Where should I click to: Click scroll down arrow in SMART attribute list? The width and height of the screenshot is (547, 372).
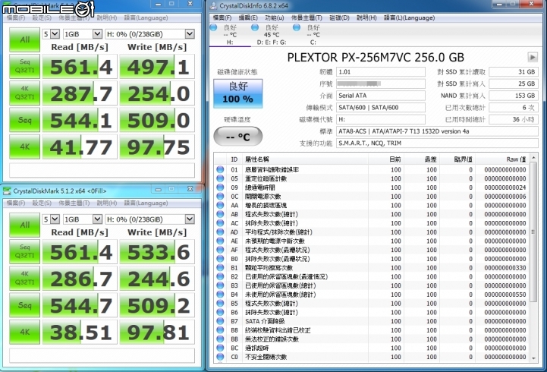(x=533, y=358)
